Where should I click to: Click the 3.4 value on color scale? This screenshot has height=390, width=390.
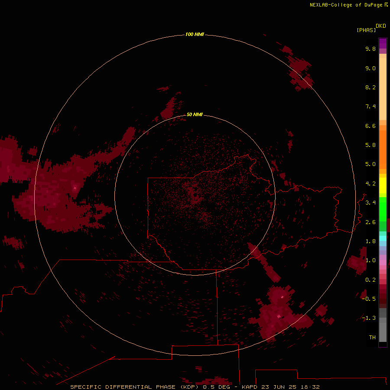click(x=370, y=203)
